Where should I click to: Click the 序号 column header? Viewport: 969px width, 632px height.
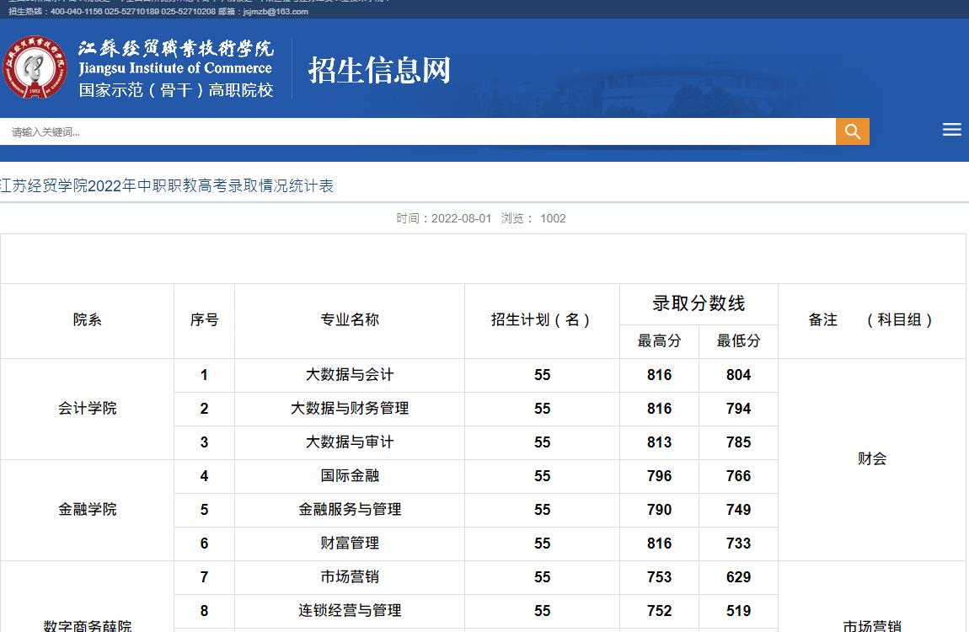coord(205,320)
